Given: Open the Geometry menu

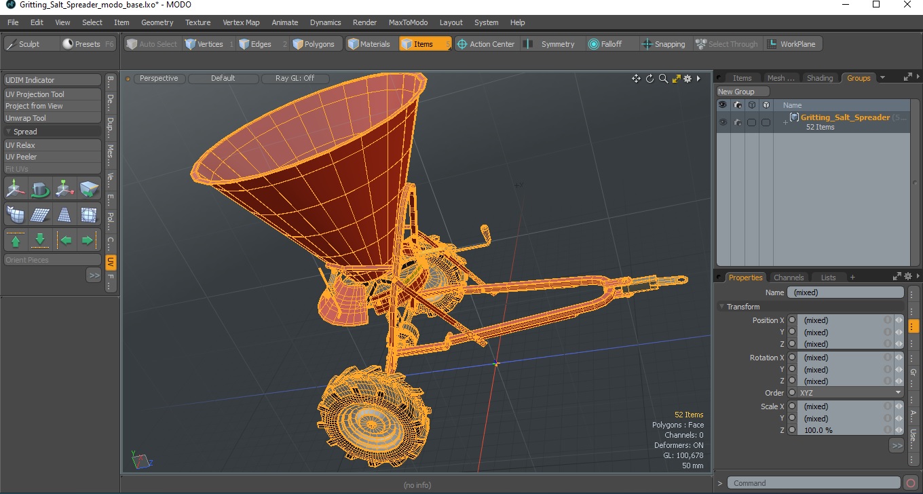Looking at the screenshot, I should pyautogui.click(x=157, y=22).
